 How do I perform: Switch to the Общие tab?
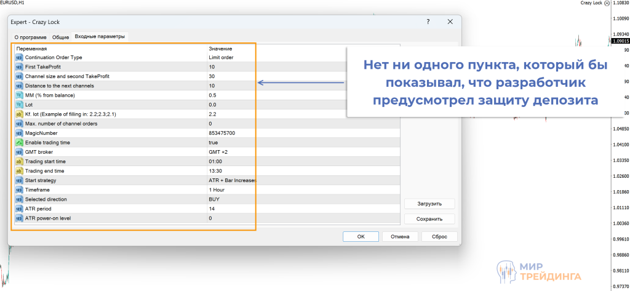[61, 38]
